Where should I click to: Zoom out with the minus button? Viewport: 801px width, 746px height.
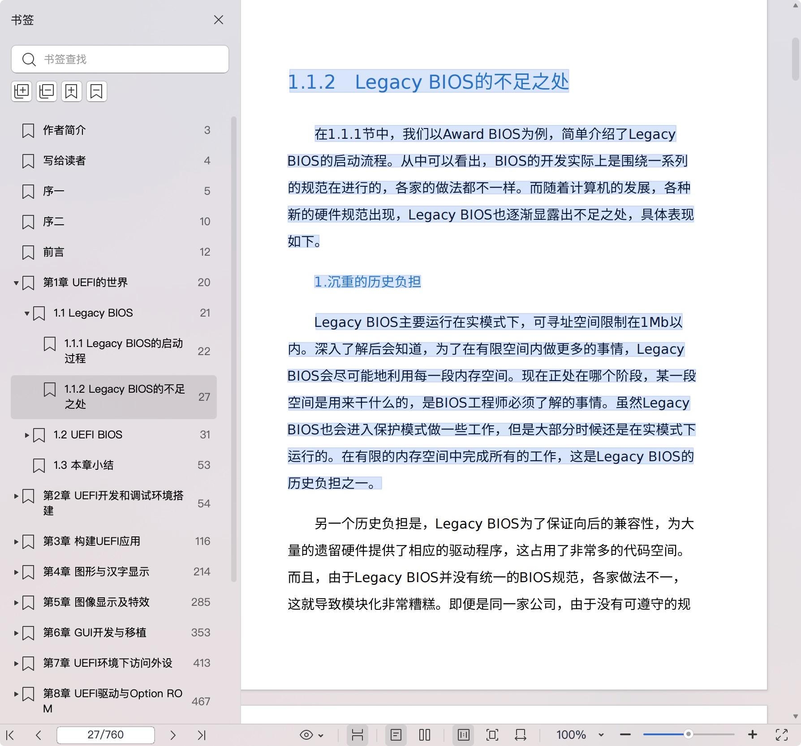pos(626,735)
